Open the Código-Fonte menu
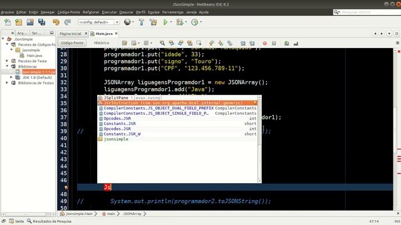The image size is (401, 225). coord(68,12)
